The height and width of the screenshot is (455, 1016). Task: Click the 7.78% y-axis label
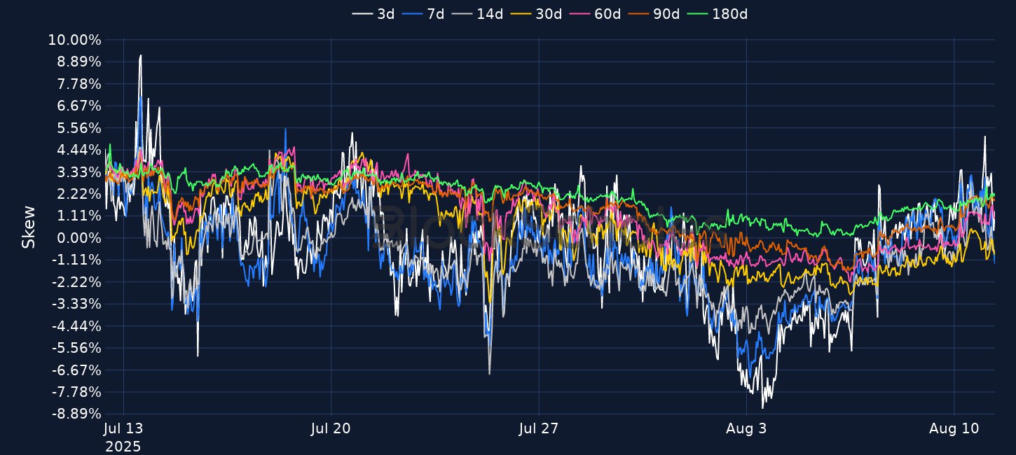point(78,84)
